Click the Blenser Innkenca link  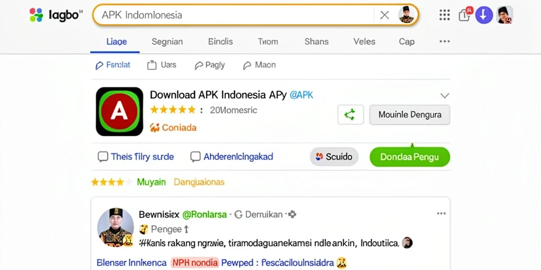point(132,263)
